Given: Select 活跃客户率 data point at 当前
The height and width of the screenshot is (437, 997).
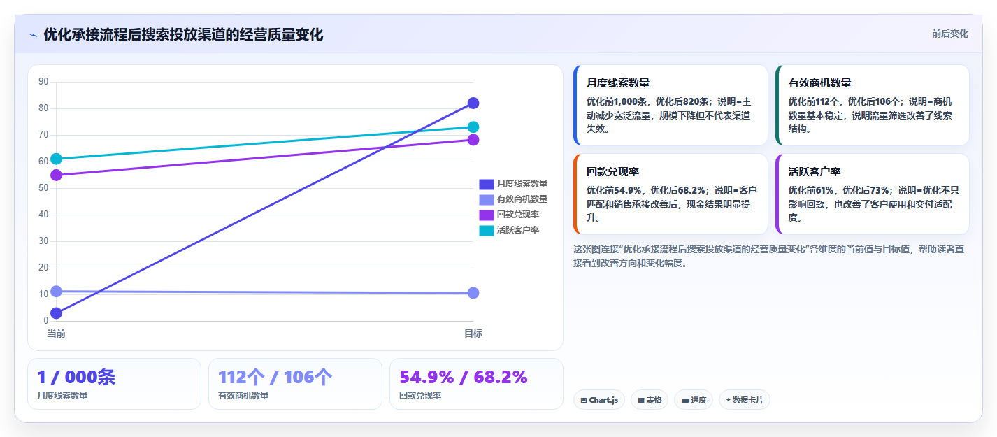Looking at the screenshot, I should (56, 159).
